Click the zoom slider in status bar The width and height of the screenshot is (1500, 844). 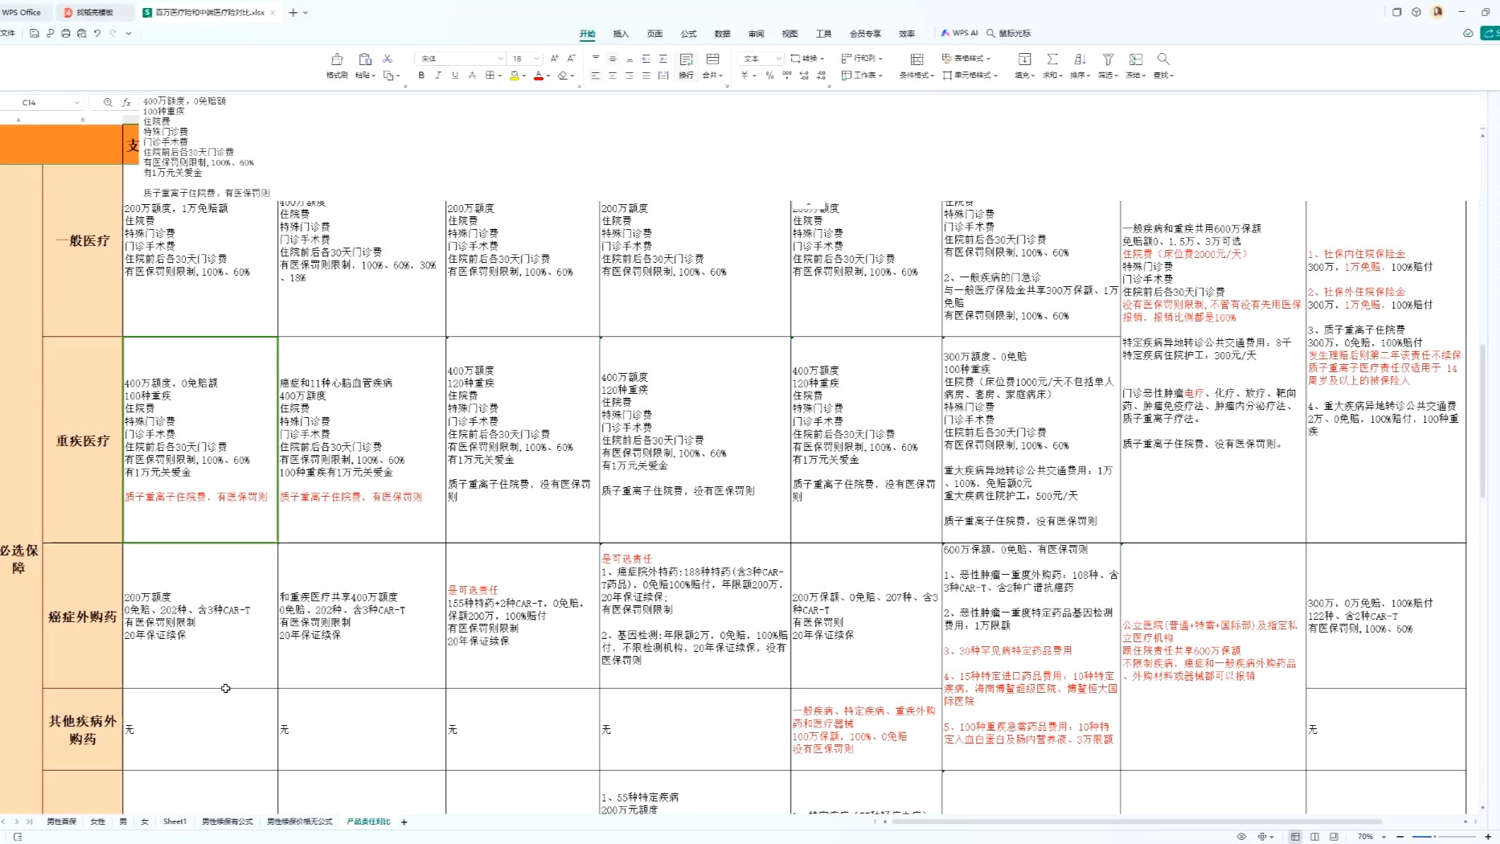pos(1443,837)
